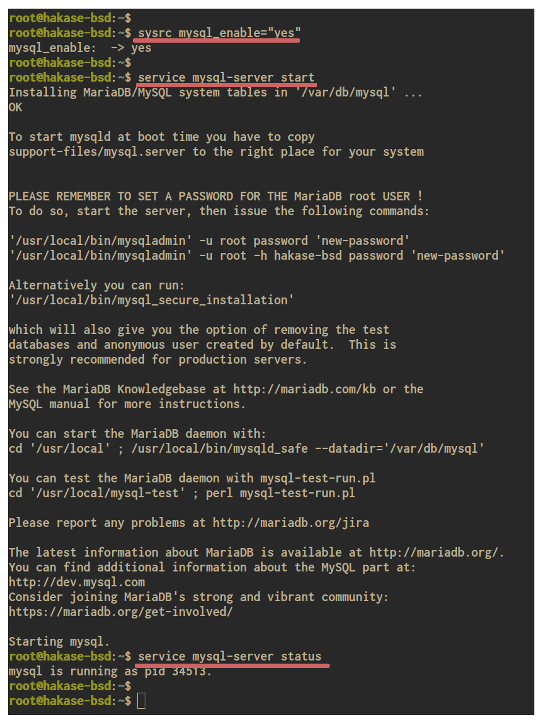Image resolution: width=543 pixels, height=723 pixels.
Task: Open the http://mariadb.org/jira link
Action: [291, 523]
